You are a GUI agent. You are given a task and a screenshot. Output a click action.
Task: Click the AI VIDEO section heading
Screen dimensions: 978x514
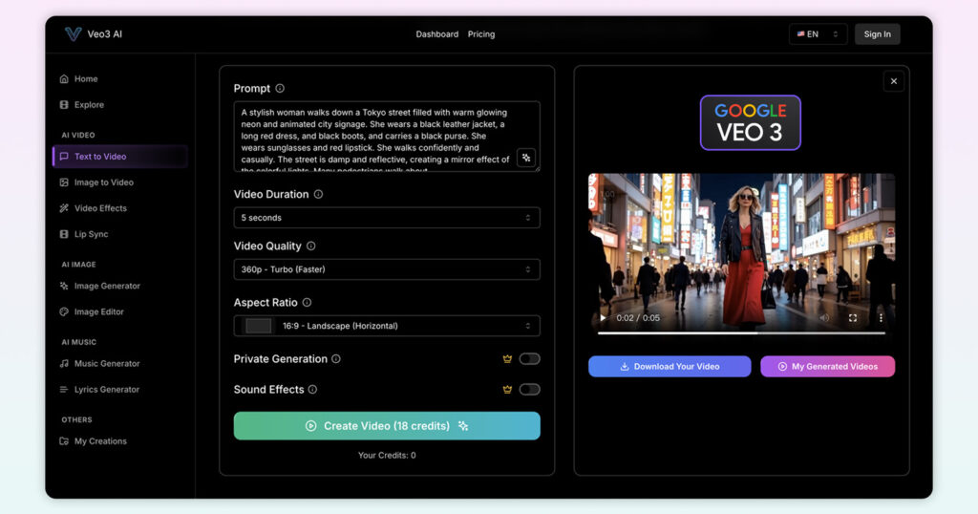coord(78,135)
